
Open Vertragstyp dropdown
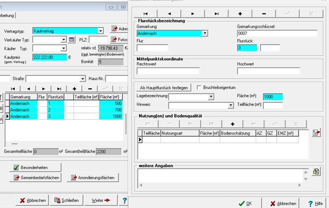101,31
